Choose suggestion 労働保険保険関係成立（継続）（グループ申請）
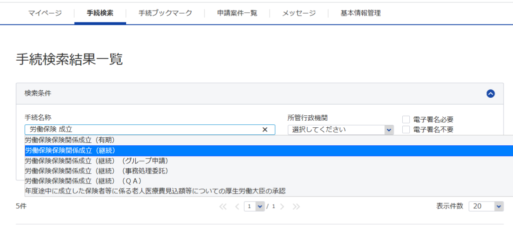513x226 pixels. click(96, 161)
